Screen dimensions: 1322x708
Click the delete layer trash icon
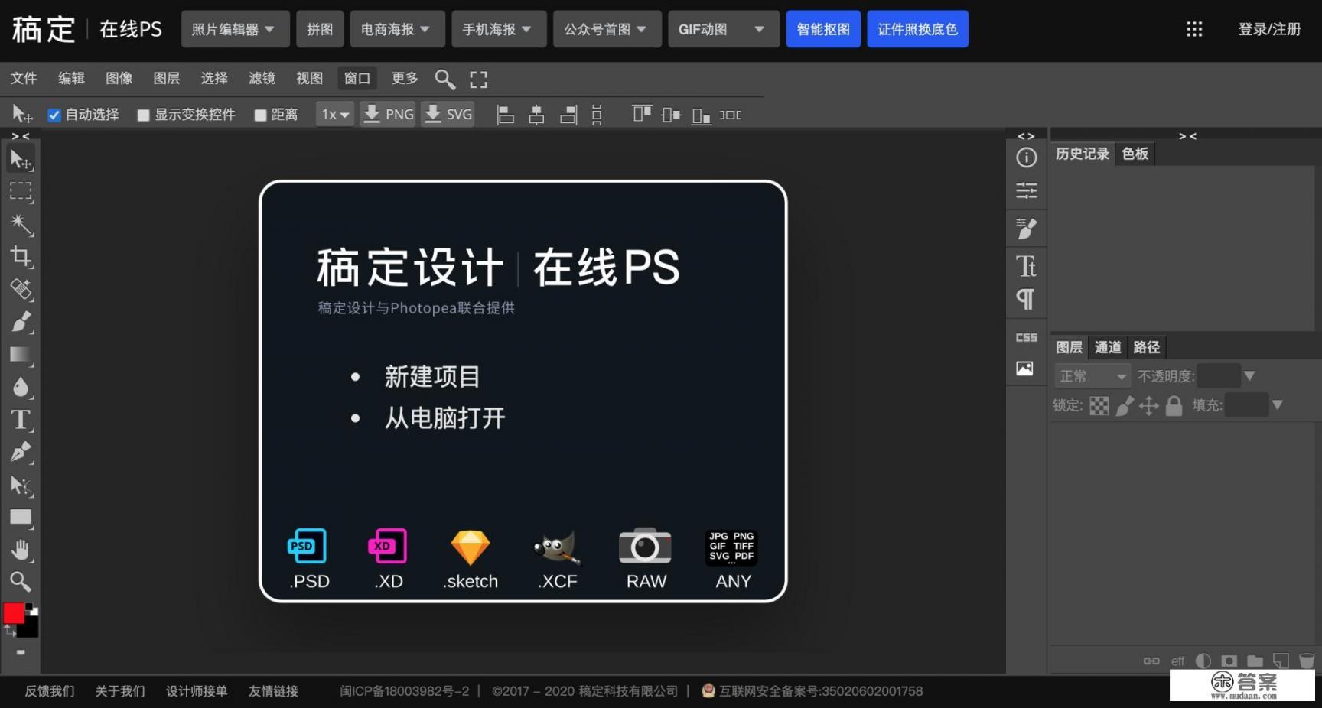[x=1307, y=661]
